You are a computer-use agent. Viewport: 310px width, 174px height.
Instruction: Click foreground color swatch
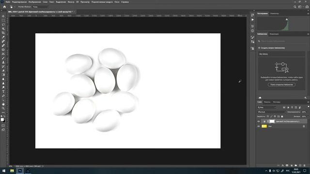2,119
